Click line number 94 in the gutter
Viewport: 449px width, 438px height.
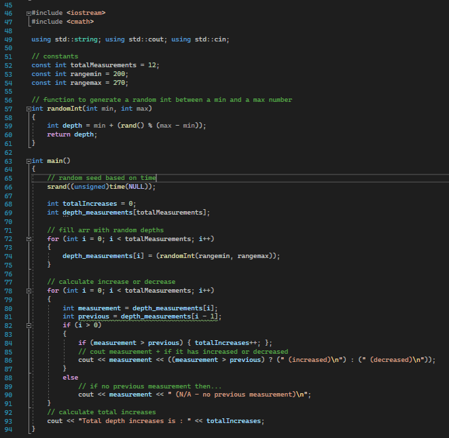coord(11,429)
